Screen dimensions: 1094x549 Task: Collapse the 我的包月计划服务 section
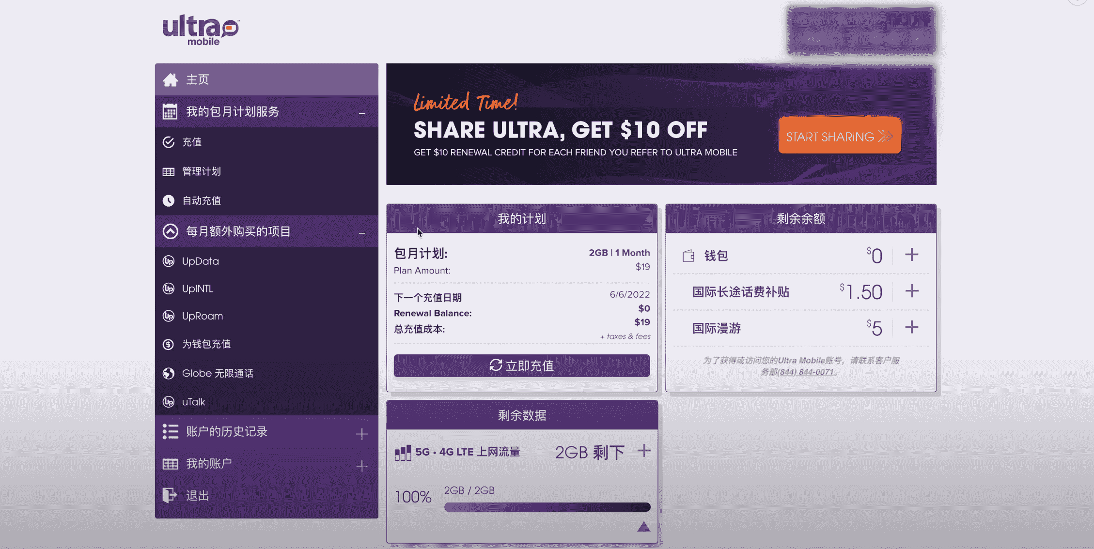[362, 113]
